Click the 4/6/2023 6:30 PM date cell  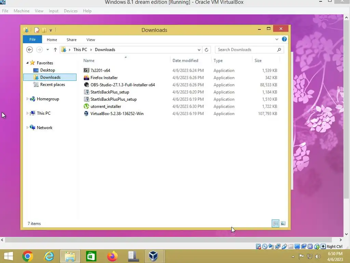pyautogui.click(x=188, y=107)
